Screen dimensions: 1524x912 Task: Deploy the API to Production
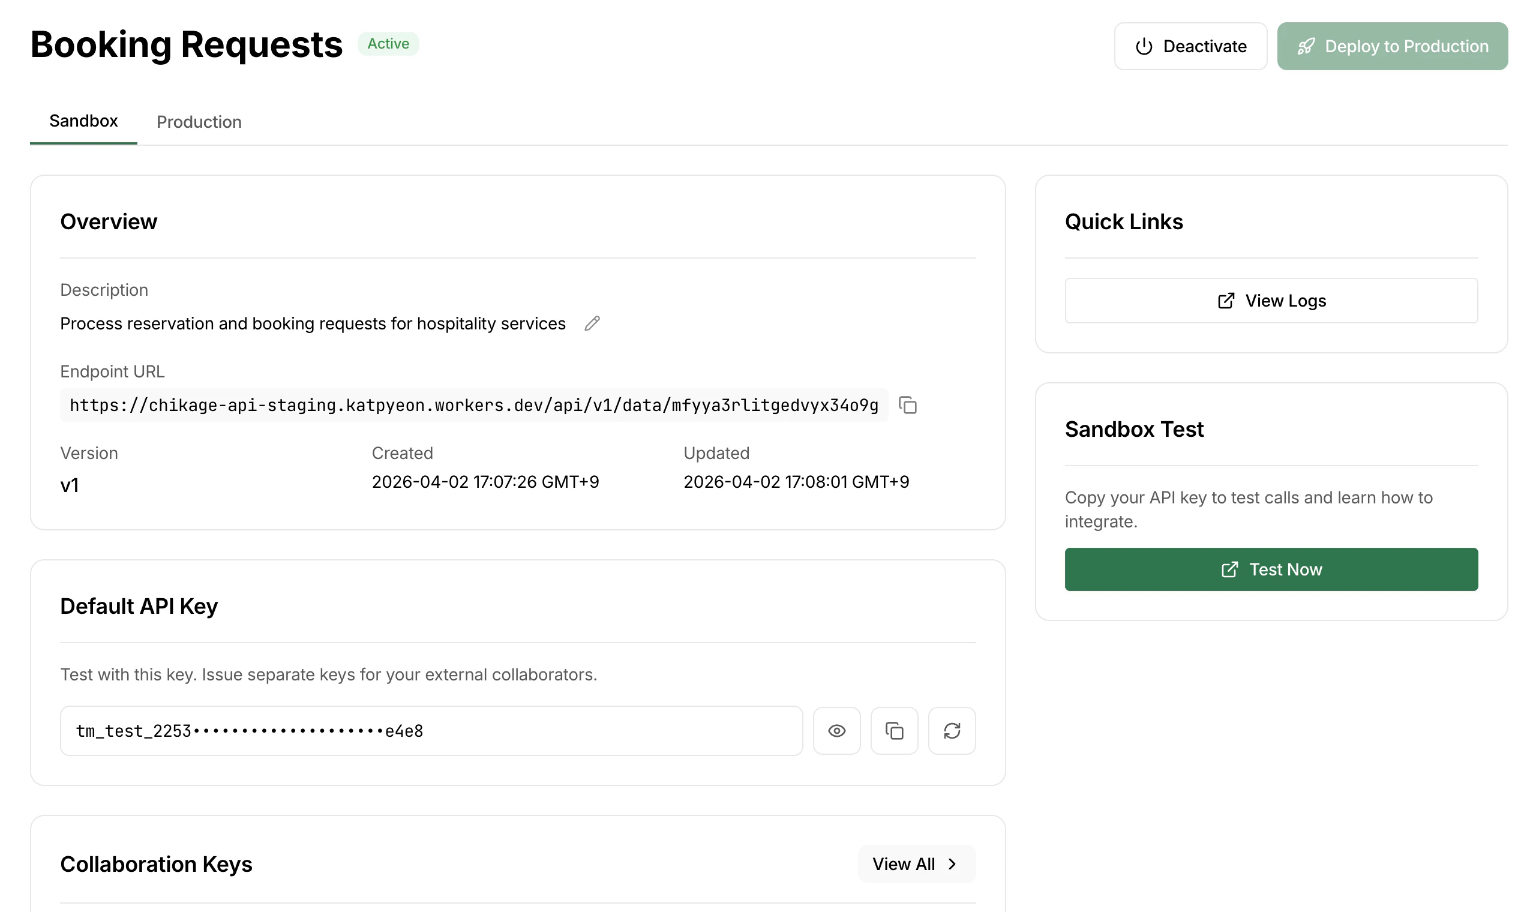tap(1393, 46)
